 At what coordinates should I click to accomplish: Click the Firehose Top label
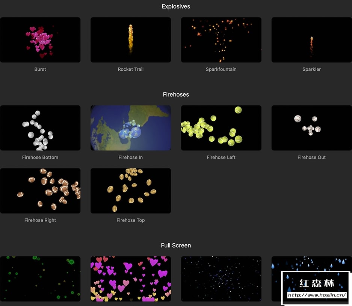131,220
